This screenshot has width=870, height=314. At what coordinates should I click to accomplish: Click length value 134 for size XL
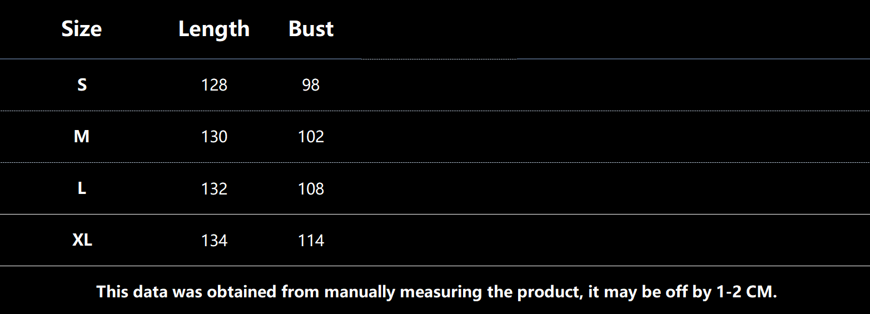coord(214,241)
